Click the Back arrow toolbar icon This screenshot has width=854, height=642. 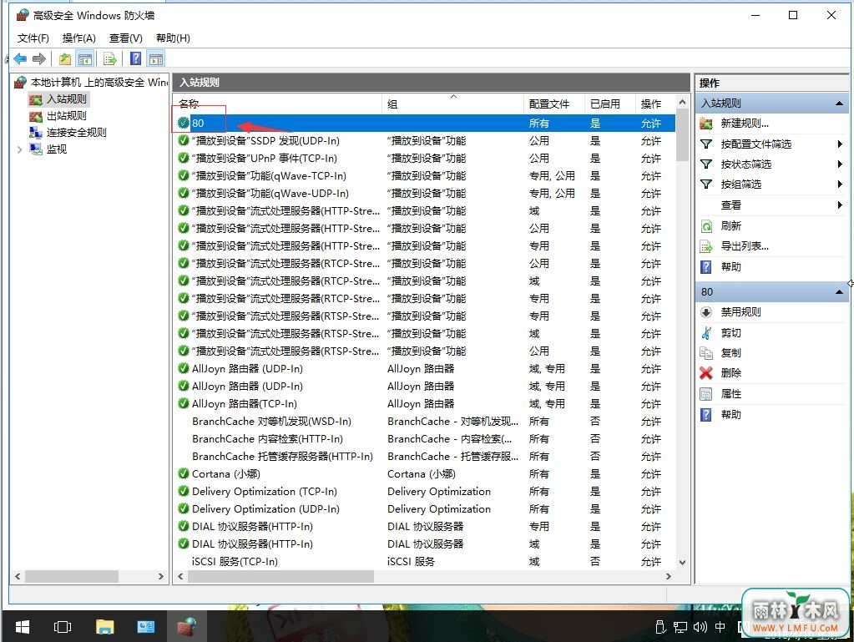click(21, 58)
